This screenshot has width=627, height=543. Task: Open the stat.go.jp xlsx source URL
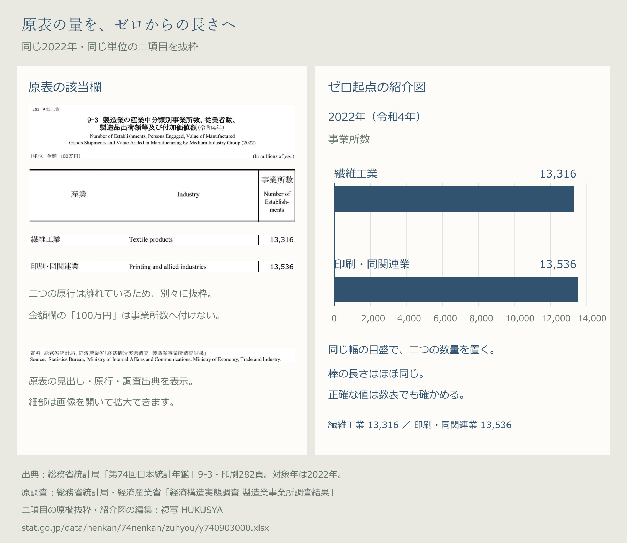coord(145,528)
